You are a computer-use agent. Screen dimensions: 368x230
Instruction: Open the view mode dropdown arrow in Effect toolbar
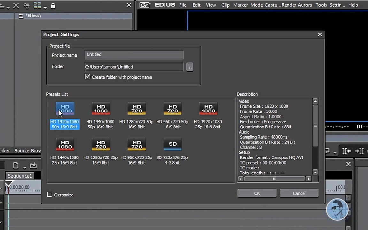45,7
